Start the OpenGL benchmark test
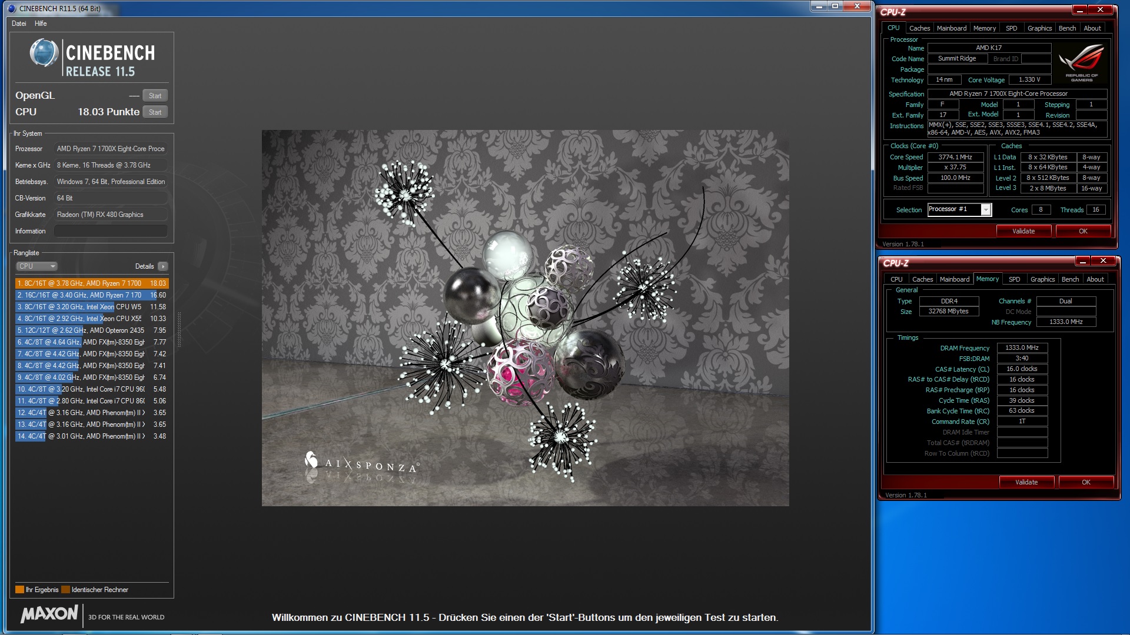The image size is (1130, 635). pyautogui.click(x=155, y=96)
